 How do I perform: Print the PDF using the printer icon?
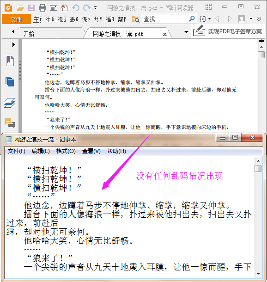click(42, 8)
